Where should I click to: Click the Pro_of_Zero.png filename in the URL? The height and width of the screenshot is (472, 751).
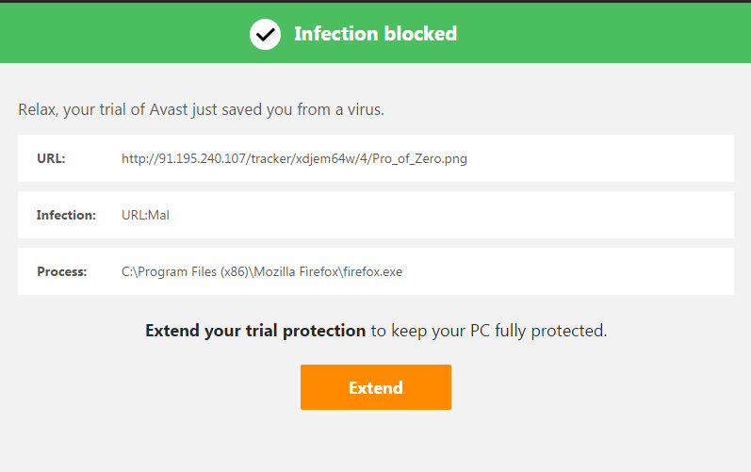[419, 158]
